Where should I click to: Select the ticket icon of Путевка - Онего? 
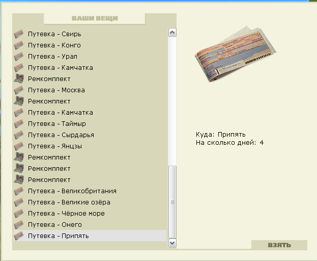pyautogui.click(x=19, y=225)
